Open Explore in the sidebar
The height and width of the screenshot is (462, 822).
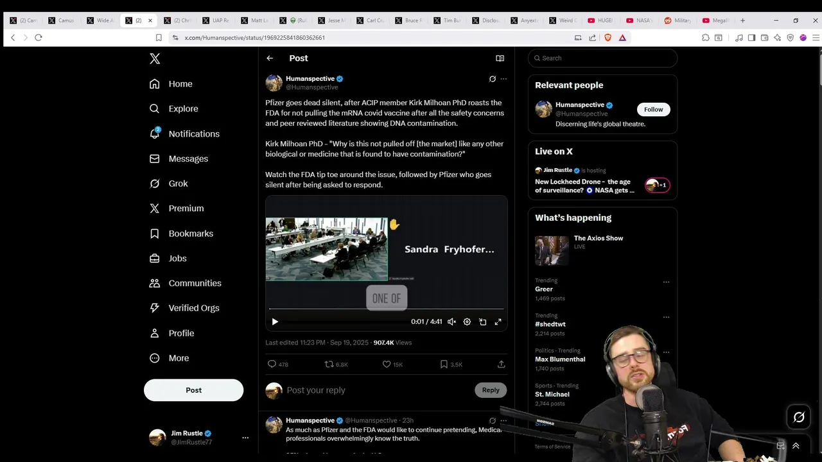click(173, 109)
